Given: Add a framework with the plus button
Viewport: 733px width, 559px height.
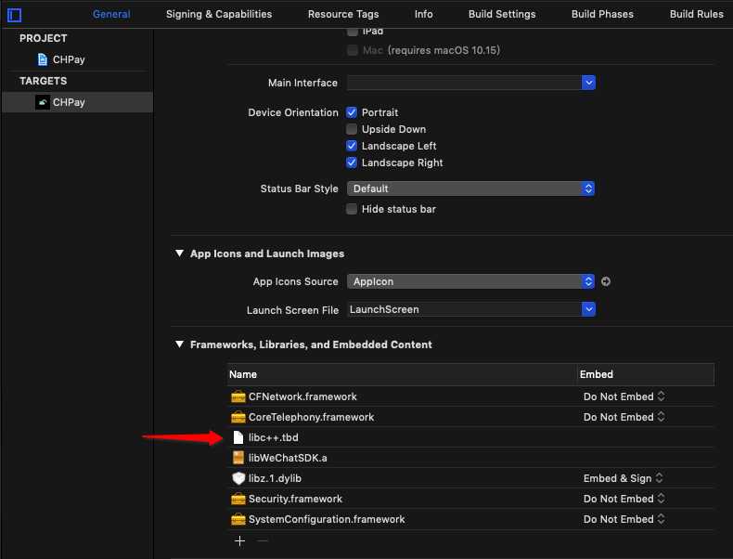Looking at the screenshot, I should click(x=239, y=541).
